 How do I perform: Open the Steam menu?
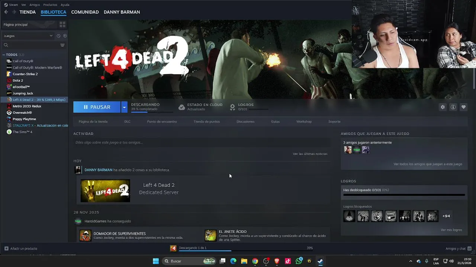click(11, 5)
